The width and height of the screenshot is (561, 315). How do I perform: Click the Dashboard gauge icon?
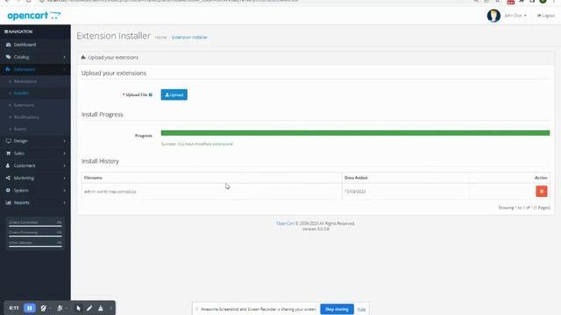tap(8, 45)
